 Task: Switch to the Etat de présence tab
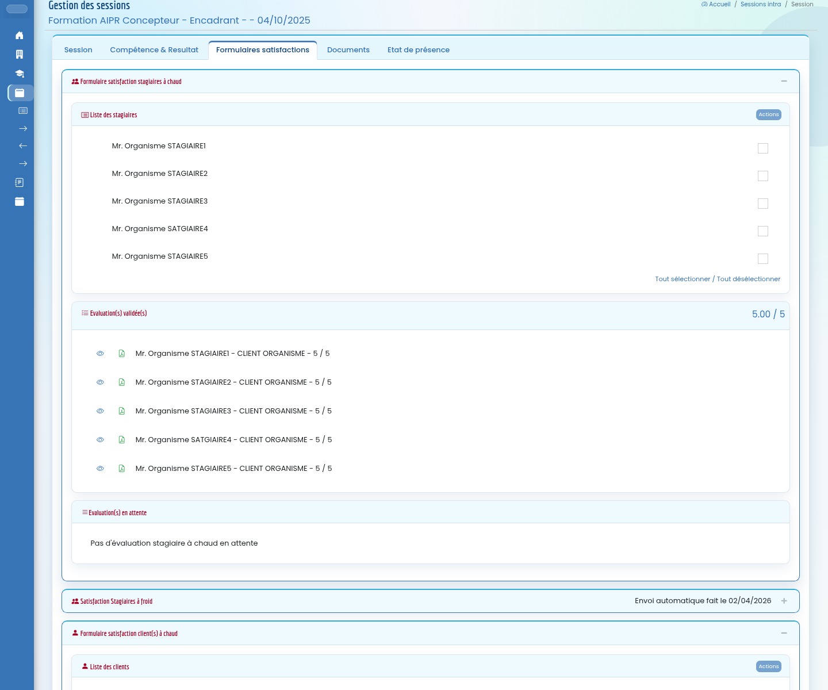(x=419, y=50)
